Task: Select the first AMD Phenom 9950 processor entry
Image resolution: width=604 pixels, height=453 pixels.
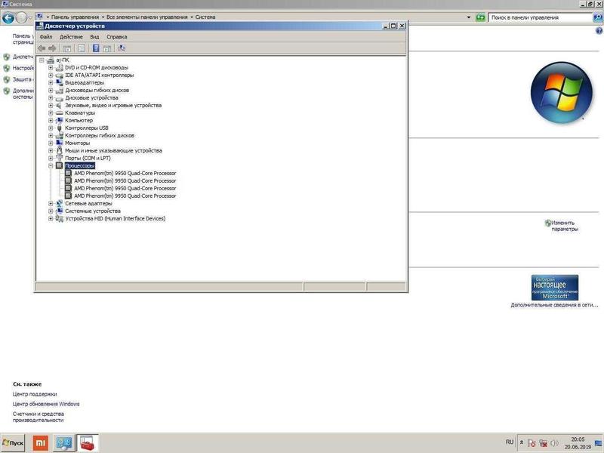Action: pos(125,174)
